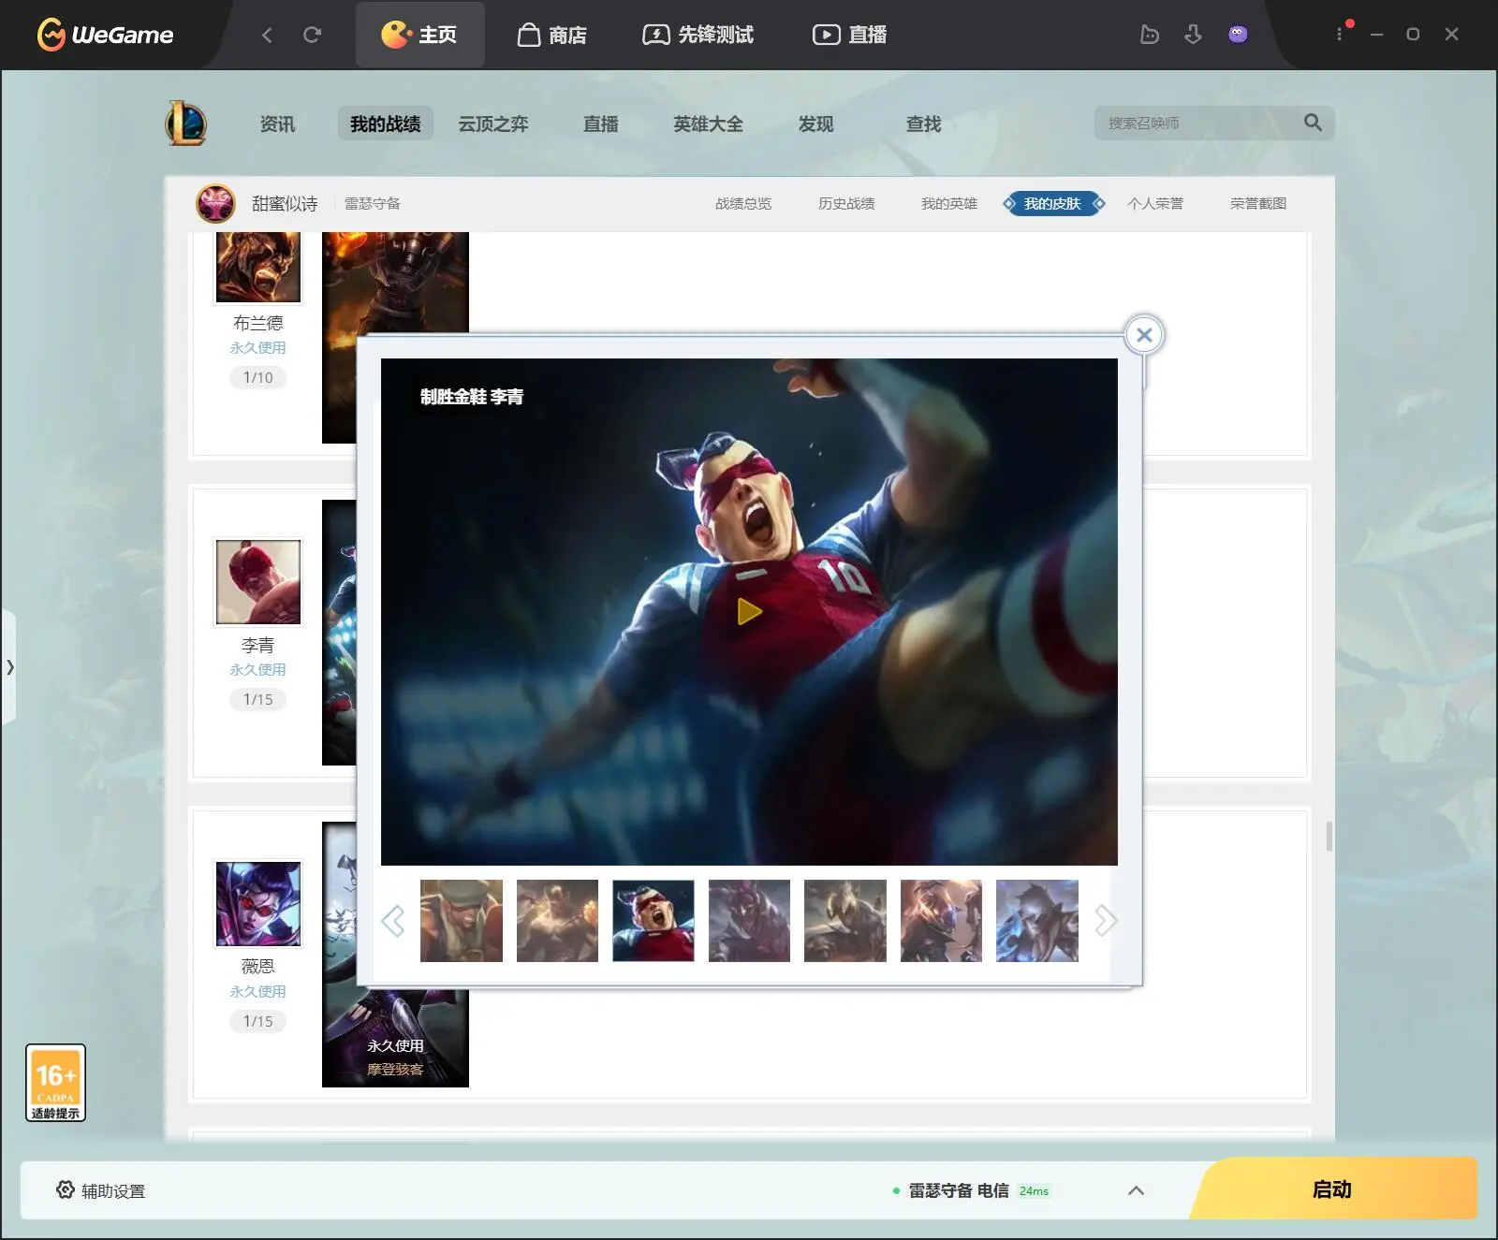Open the purple user avatar
Screen dimensions: 1498x1240
pos(1238,35)
